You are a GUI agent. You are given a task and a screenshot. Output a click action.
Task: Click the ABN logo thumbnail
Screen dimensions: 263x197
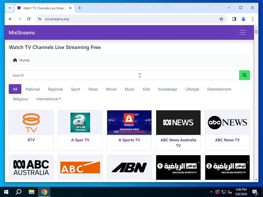tap(129, 167)
